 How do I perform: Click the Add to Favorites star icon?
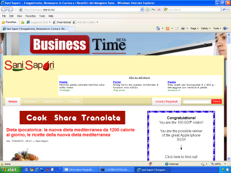(x=23, y=22)
